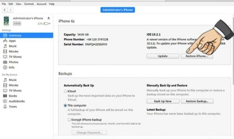Click the phone number +84 120 3747228
Screen dimensions: 234x139
coord(97,39)
